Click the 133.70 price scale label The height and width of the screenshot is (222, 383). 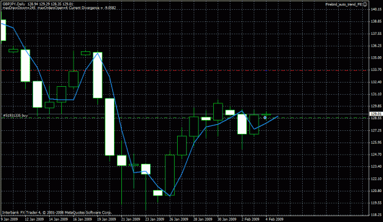pos(376,70)
